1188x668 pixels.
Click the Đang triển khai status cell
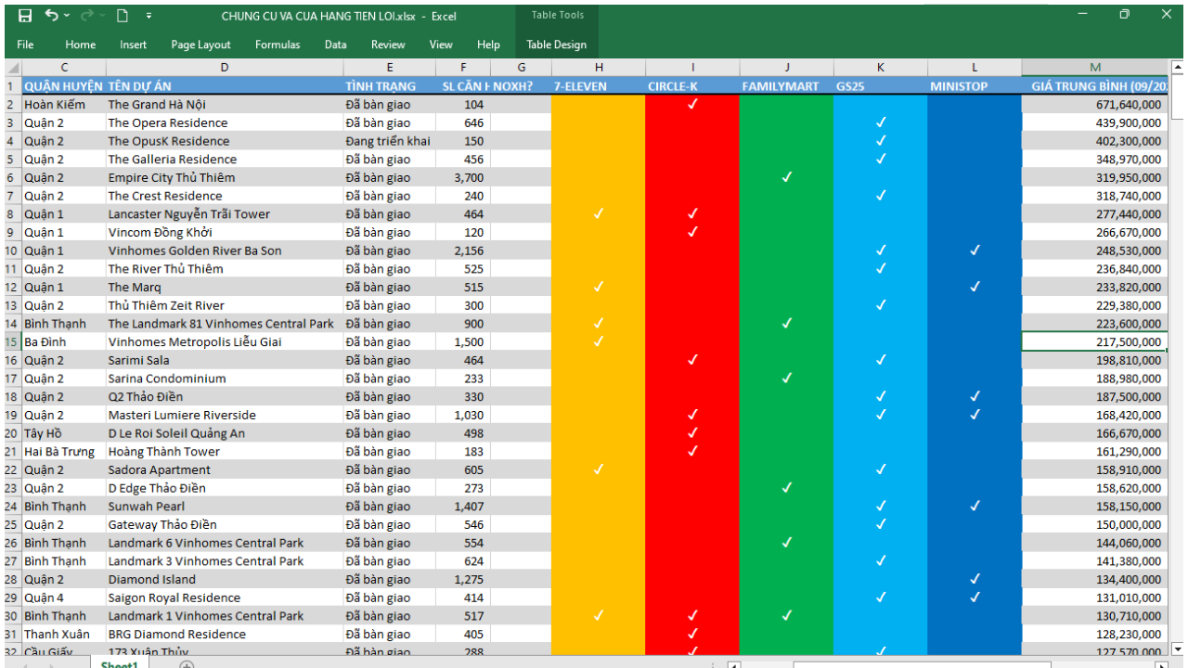point(390,141)
